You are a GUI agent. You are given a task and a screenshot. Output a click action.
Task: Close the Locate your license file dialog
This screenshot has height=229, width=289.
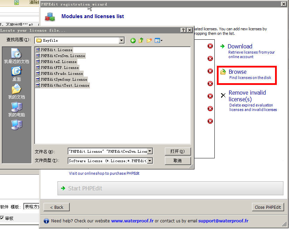coord(190,30)
